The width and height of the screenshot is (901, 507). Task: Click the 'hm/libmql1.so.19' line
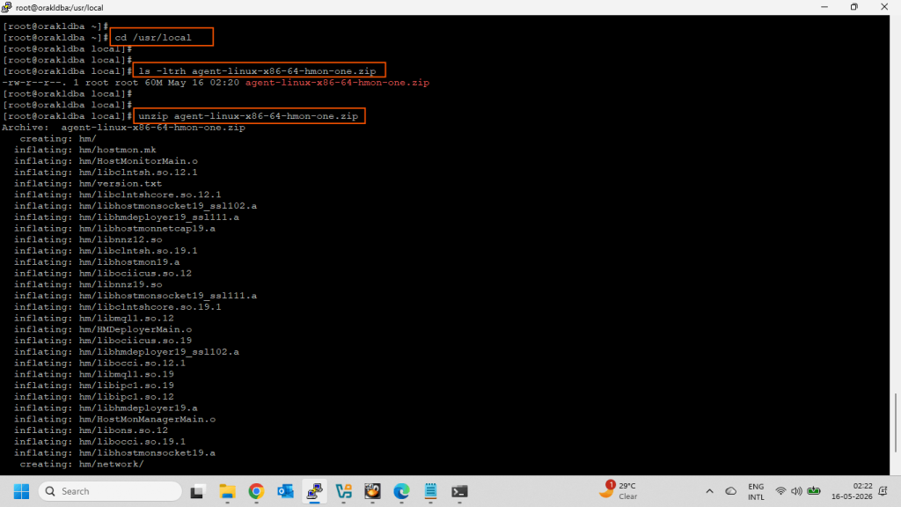93,374
